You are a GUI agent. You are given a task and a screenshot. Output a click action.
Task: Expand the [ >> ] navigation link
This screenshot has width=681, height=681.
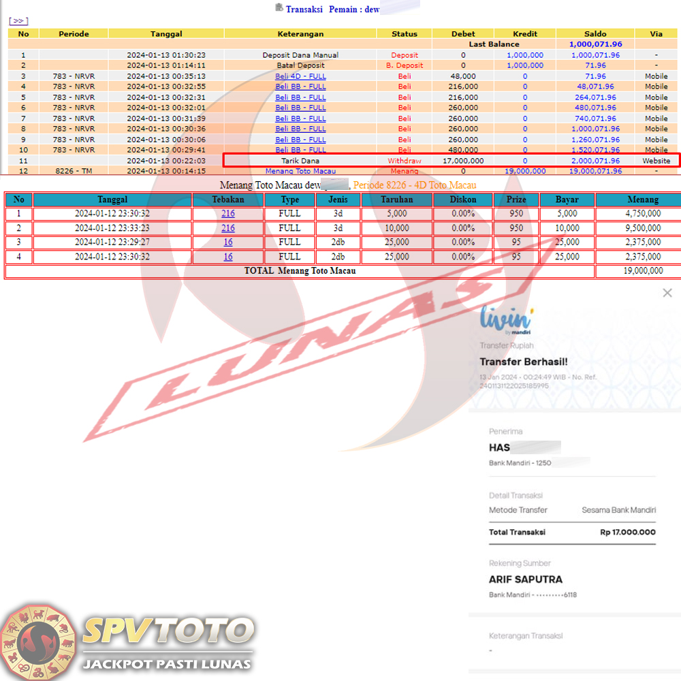(18, 21)
